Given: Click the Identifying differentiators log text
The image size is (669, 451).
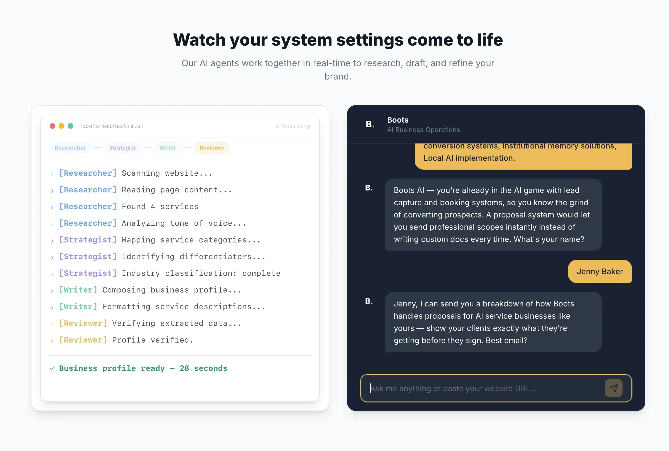Looking at the screenshot, I should coord(193,257).
